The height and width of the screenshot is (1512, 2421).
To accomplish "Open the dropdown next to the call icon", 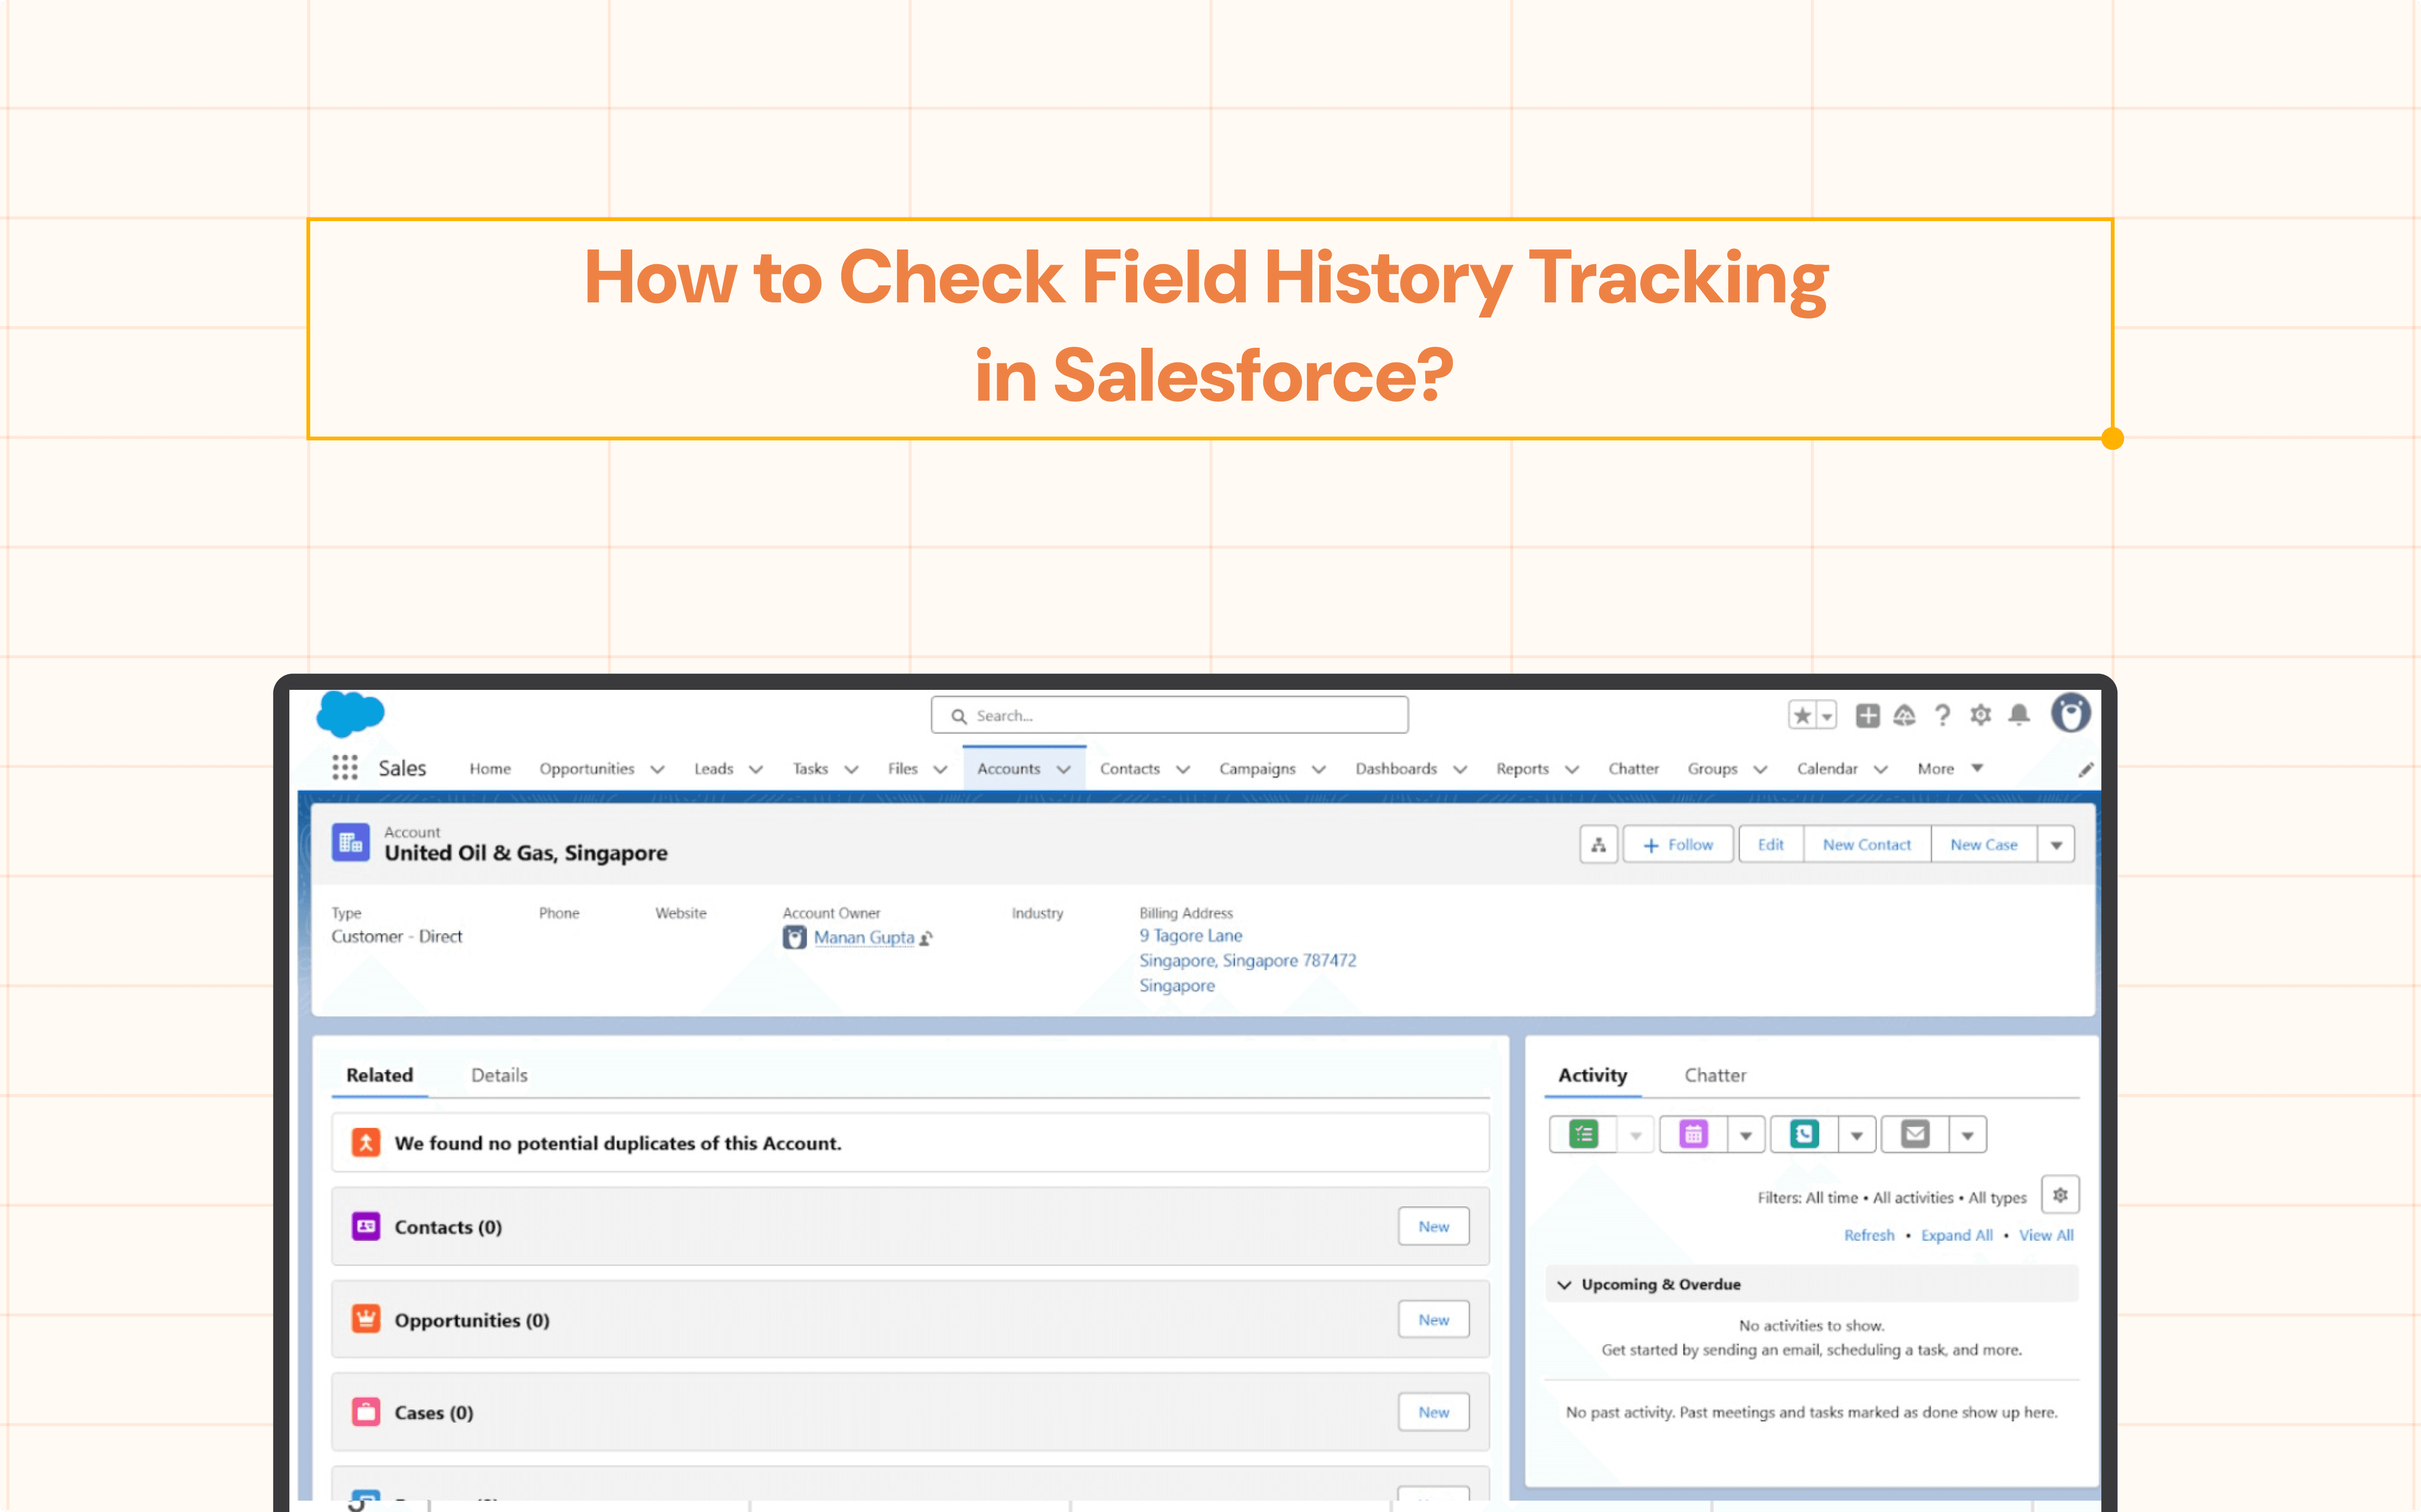I will pyautogui.click(x=1857, y=1135).
